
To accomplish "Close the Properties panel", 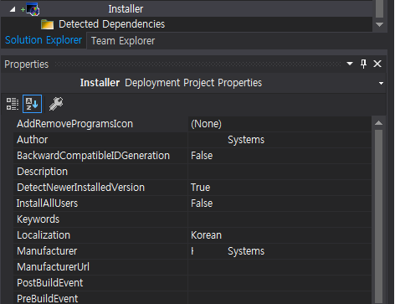I will pos(377,64).
